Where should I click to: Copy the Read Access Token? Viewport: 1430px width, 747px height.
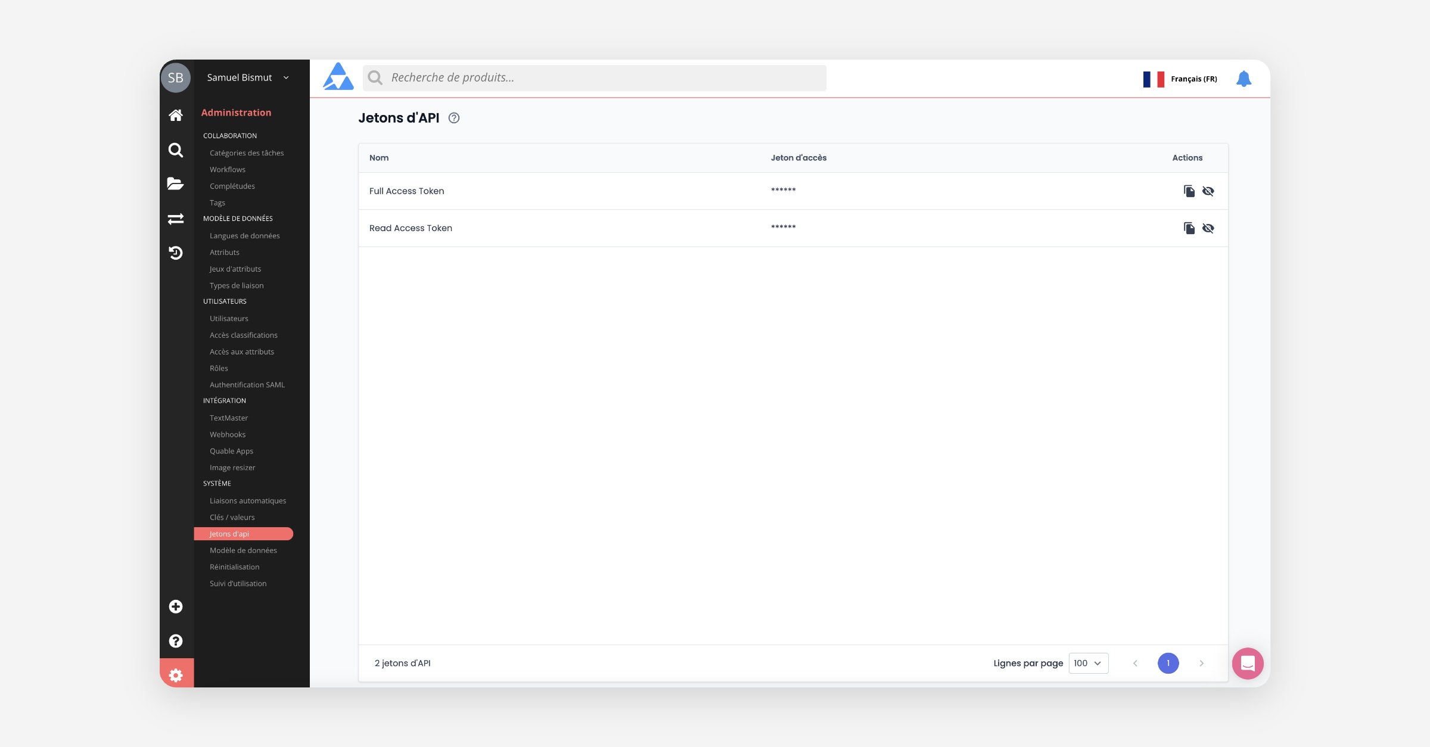pos(1189,228)
